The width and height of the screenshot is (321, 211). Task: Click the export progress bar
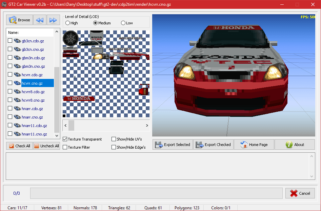[156, 193]
